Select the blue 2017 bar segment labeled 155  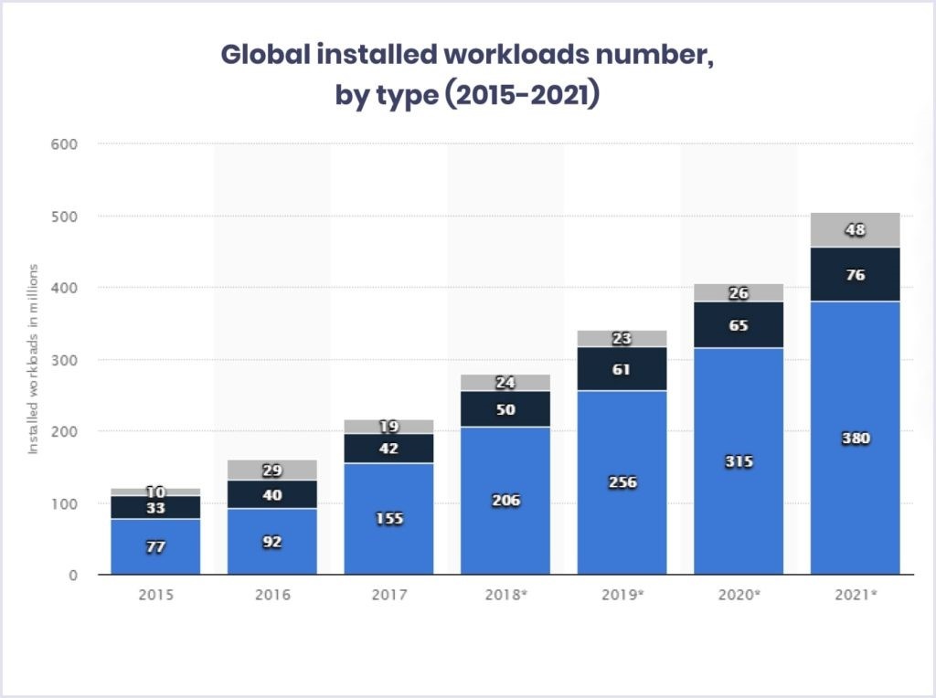[x=389, y=519]
